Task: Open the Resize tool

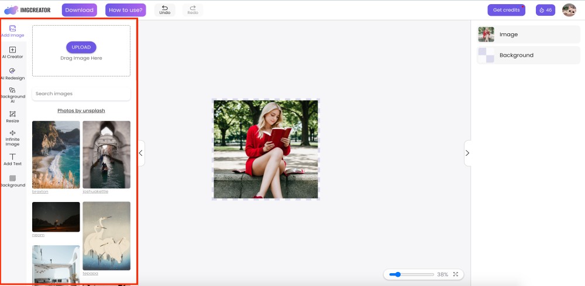Action: tap(13, 116)
